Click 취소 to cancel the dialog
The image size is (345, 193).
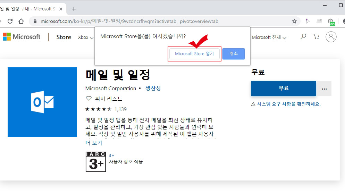(234, 54)
